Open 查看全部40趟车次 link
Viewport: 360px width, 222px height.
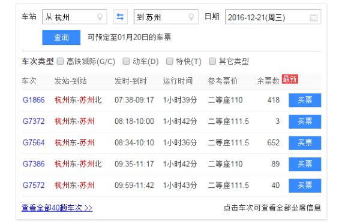point(57,208)
